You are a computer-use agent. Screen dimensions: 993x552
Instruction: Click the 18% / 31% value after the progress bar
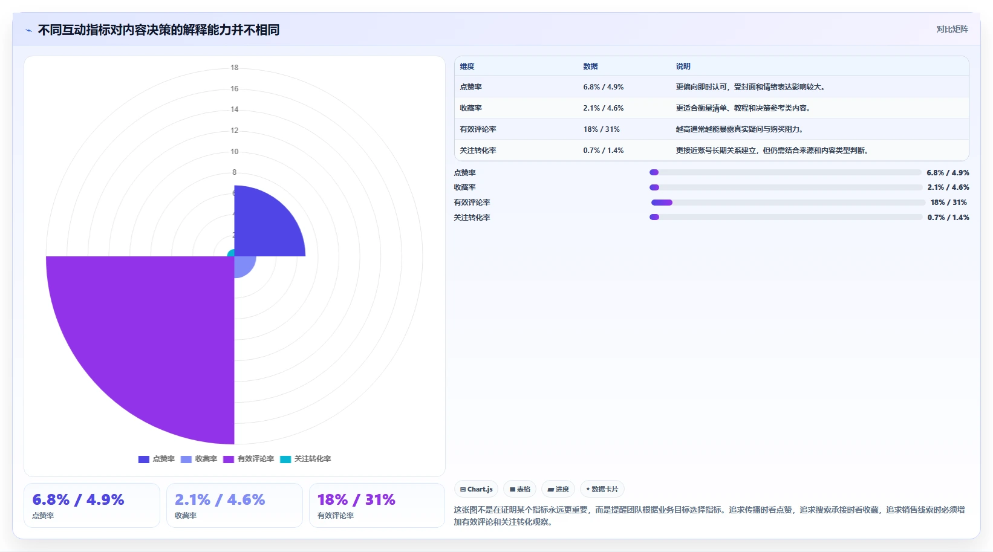[948, 203]
